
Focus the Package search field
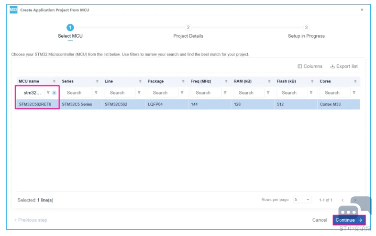(x=163, y=93)
